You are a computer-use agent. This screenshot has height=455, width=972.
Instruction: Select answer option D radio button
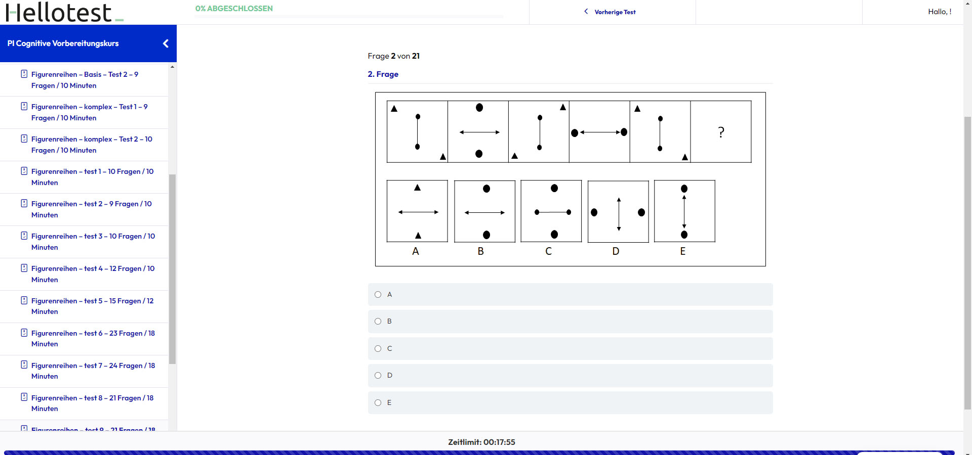pos(378,375)
